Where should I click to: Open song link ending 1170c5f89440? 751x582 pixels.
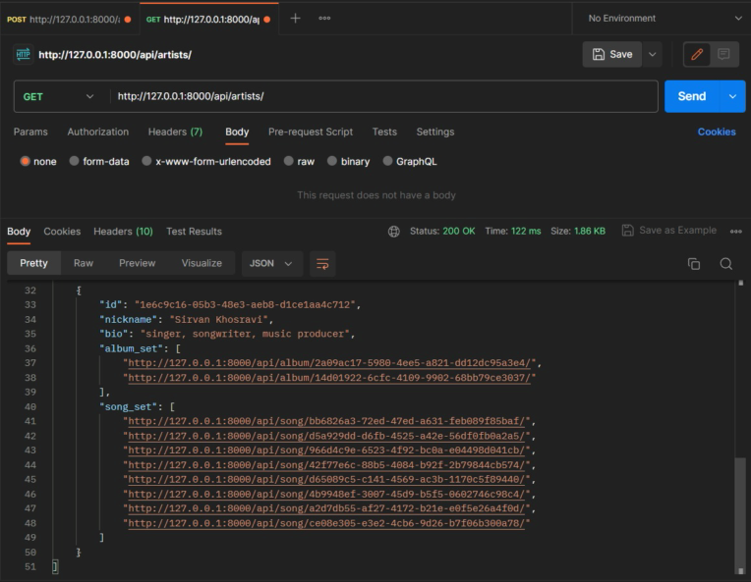point(326,480)
